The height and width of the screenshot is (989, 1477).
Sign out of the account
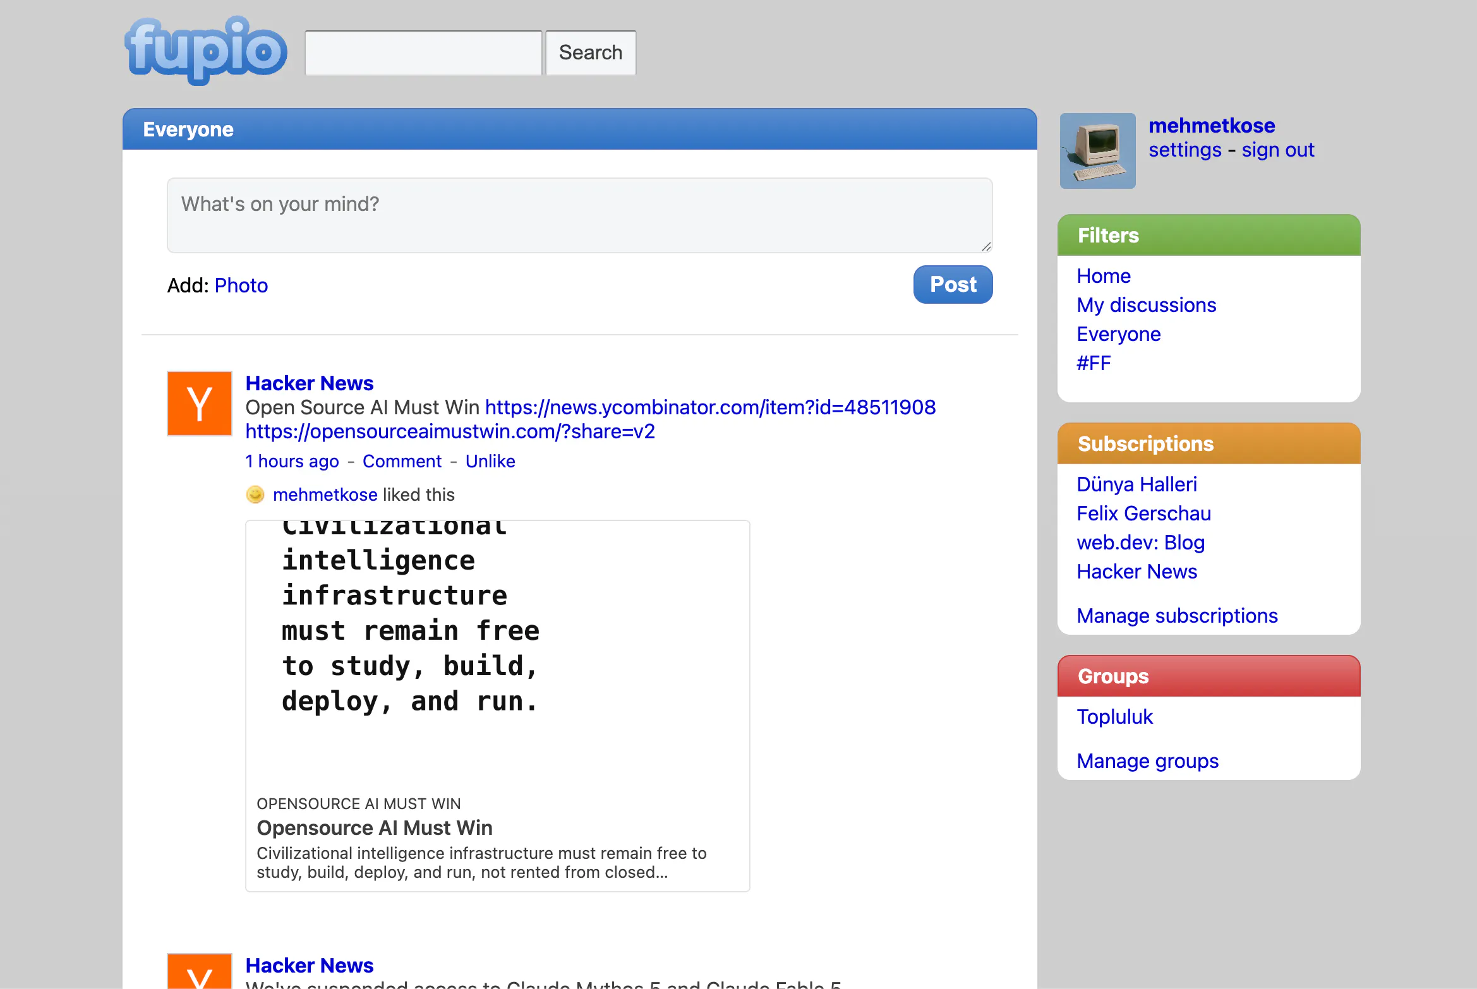pyautogui.click(x=1278, y=150)
